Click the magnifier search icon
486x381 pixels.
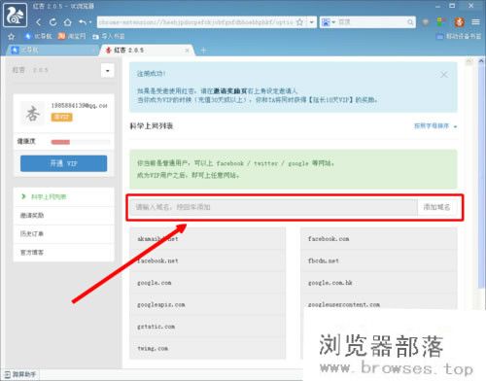410,22
